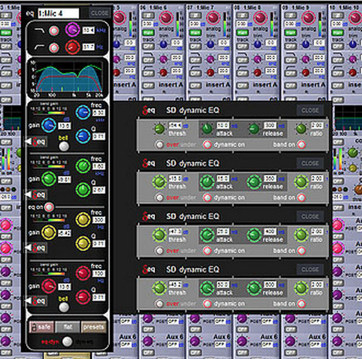Adjust ratio knob in third dynamic EQ panel
Viewport: 362px width, 359px height.
click(x=301, y=235)
